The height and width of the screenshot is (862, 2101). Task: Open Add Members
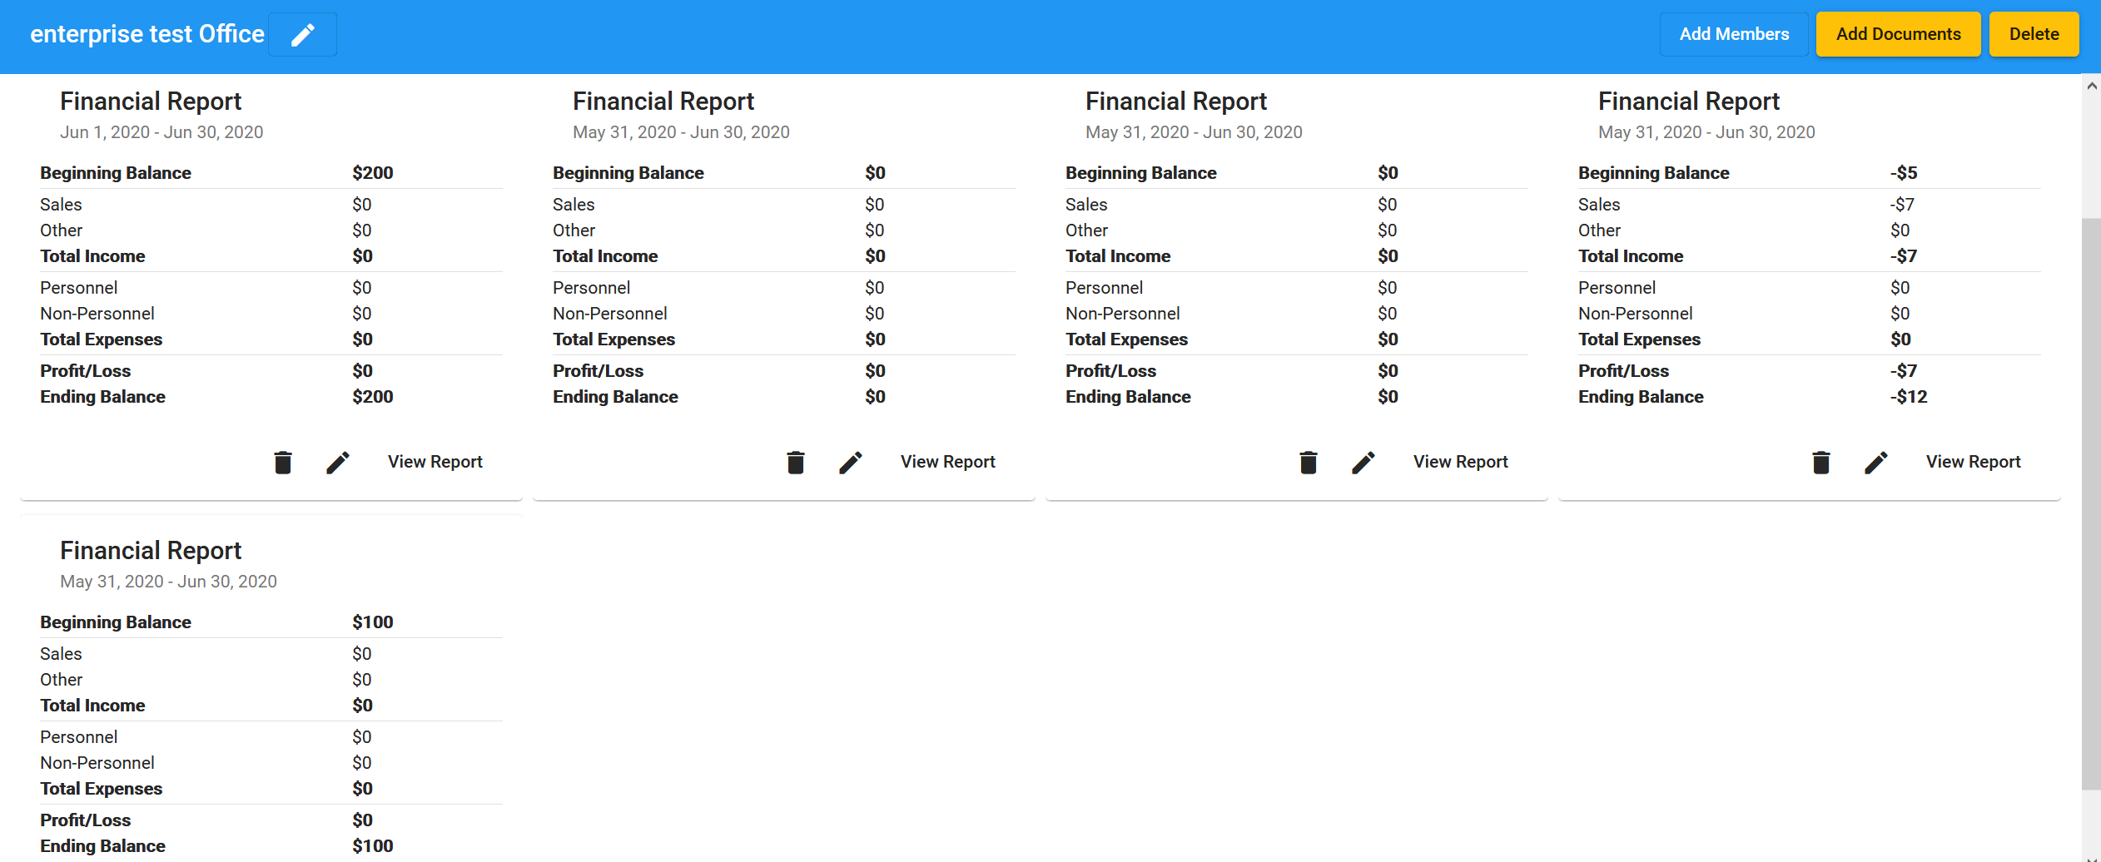(1734, 34)
